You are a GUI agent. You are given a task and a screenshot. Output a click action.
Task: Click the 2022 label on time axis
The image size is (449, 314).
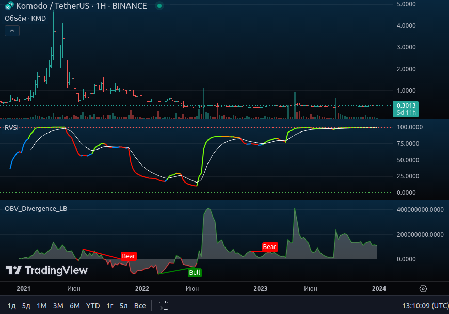click(142, 289)
